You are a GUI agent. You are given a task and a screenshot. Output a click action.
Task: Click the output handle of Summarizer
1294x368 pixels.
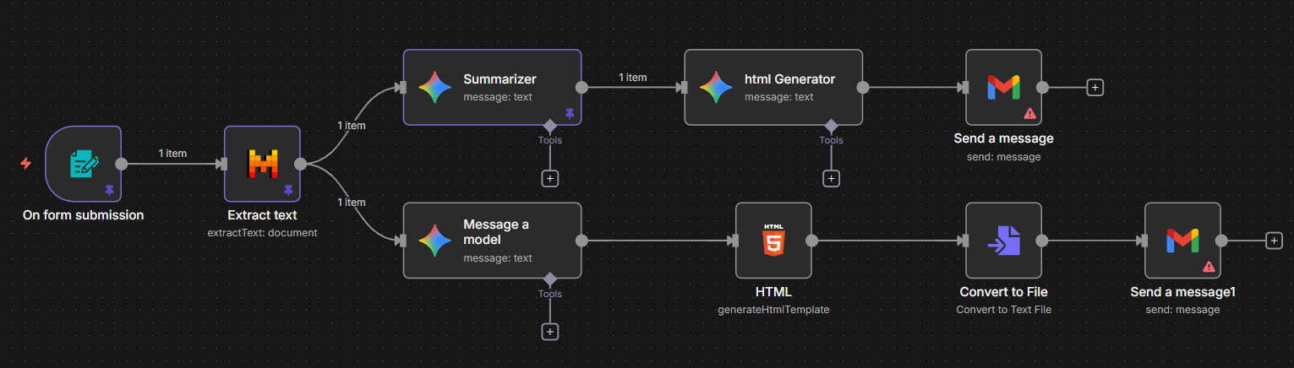click(581, 87)
